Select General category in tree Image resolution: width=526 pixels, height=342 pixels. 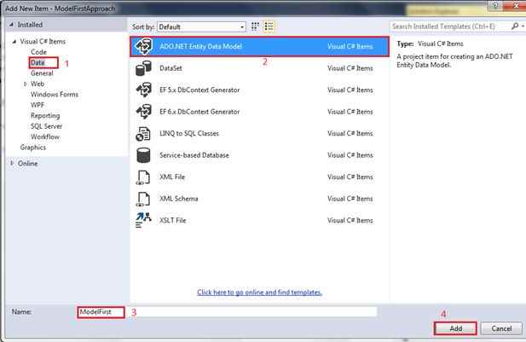[42, 73]
